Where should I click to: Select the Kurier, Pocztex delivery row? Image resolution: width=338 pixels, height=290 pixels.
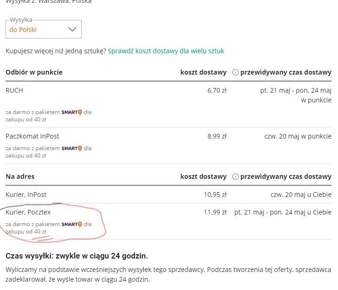click(28, 212)
